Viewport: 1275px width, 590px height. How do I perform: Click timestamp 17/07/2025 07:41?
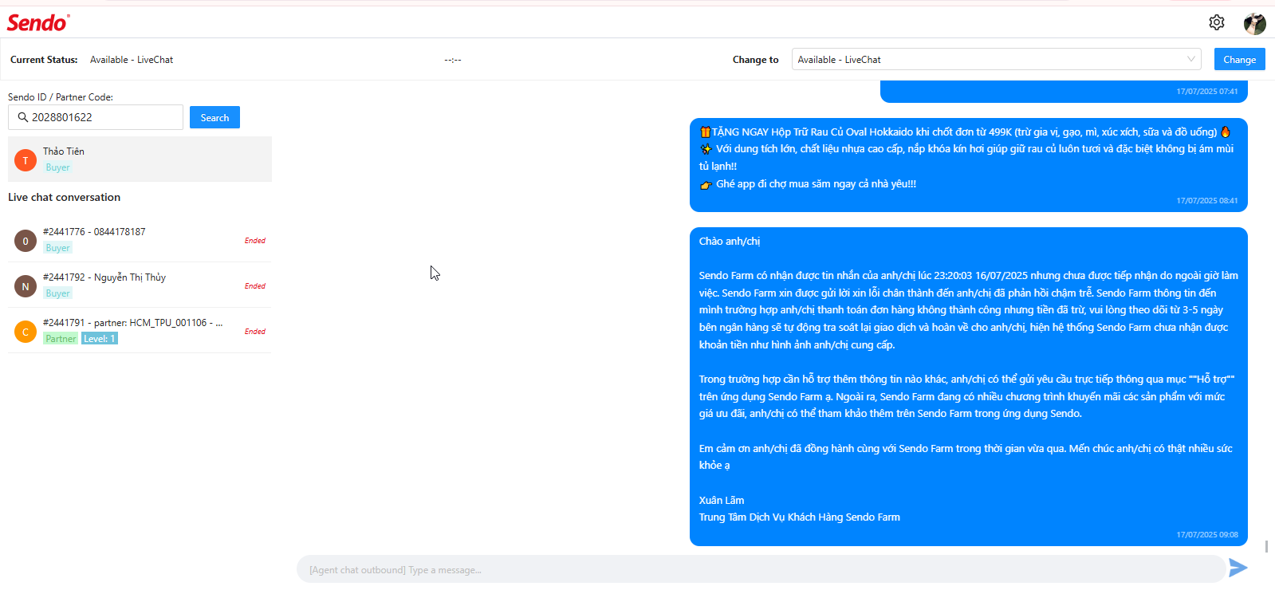click(x=1207, y=92)
